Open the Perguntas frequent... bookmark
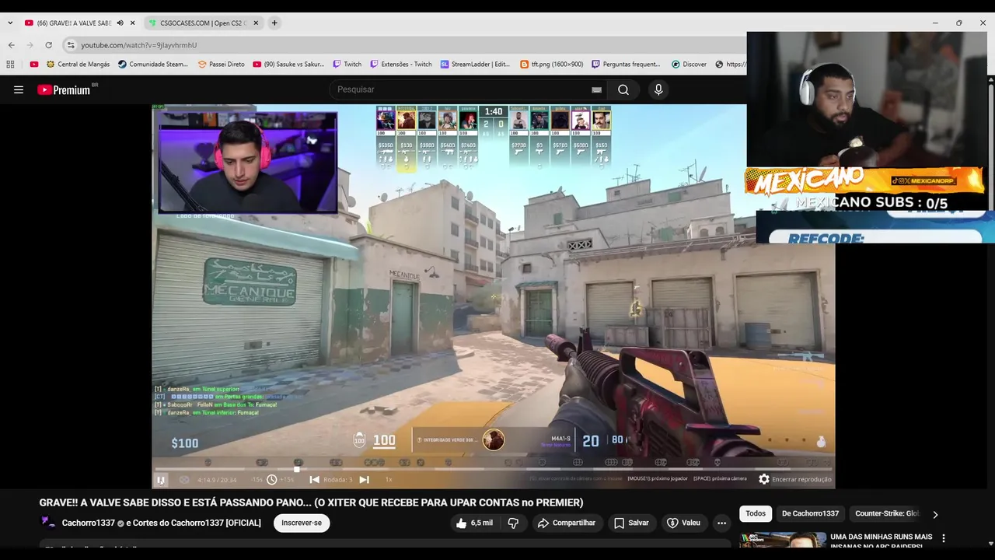 [626, 65]
